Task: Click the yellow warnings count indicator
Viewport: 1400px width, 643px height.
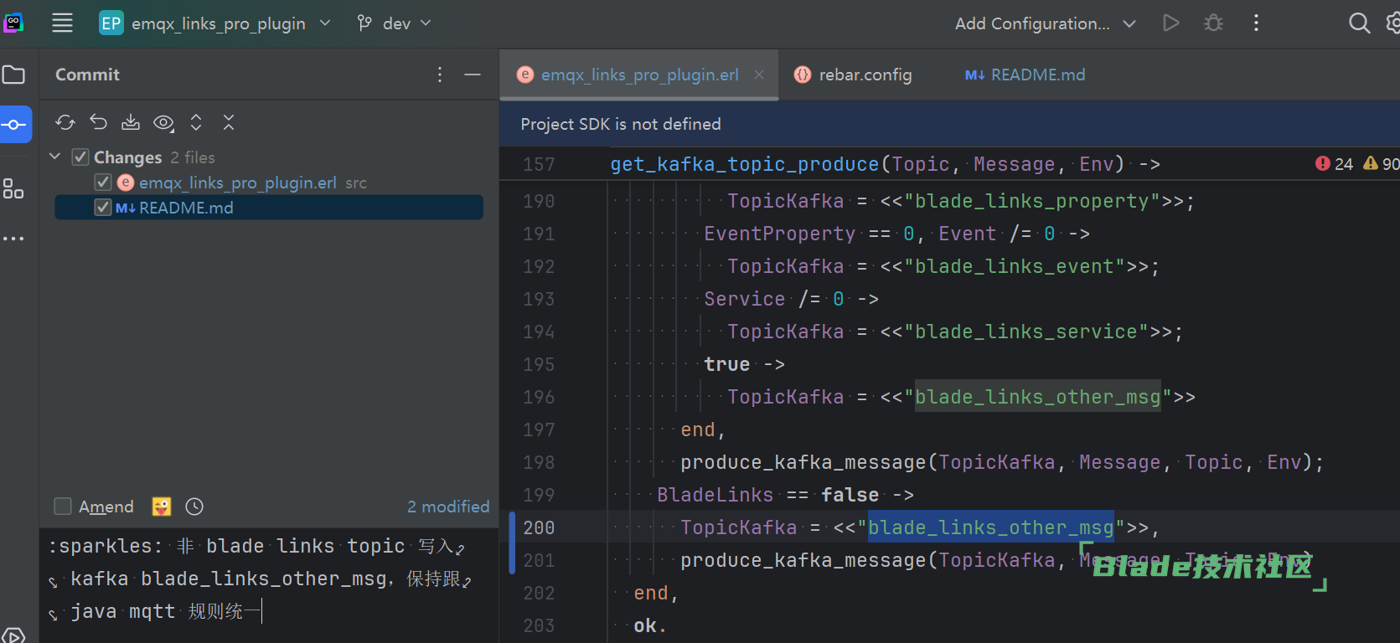Action: (x=1381, y=164)
